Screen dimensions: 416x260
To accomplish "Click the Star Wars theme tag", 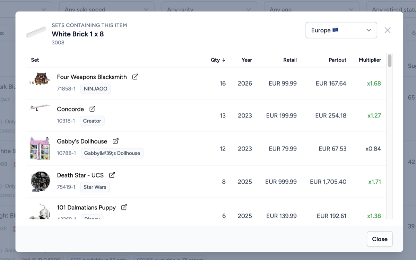I will point(95,187).
